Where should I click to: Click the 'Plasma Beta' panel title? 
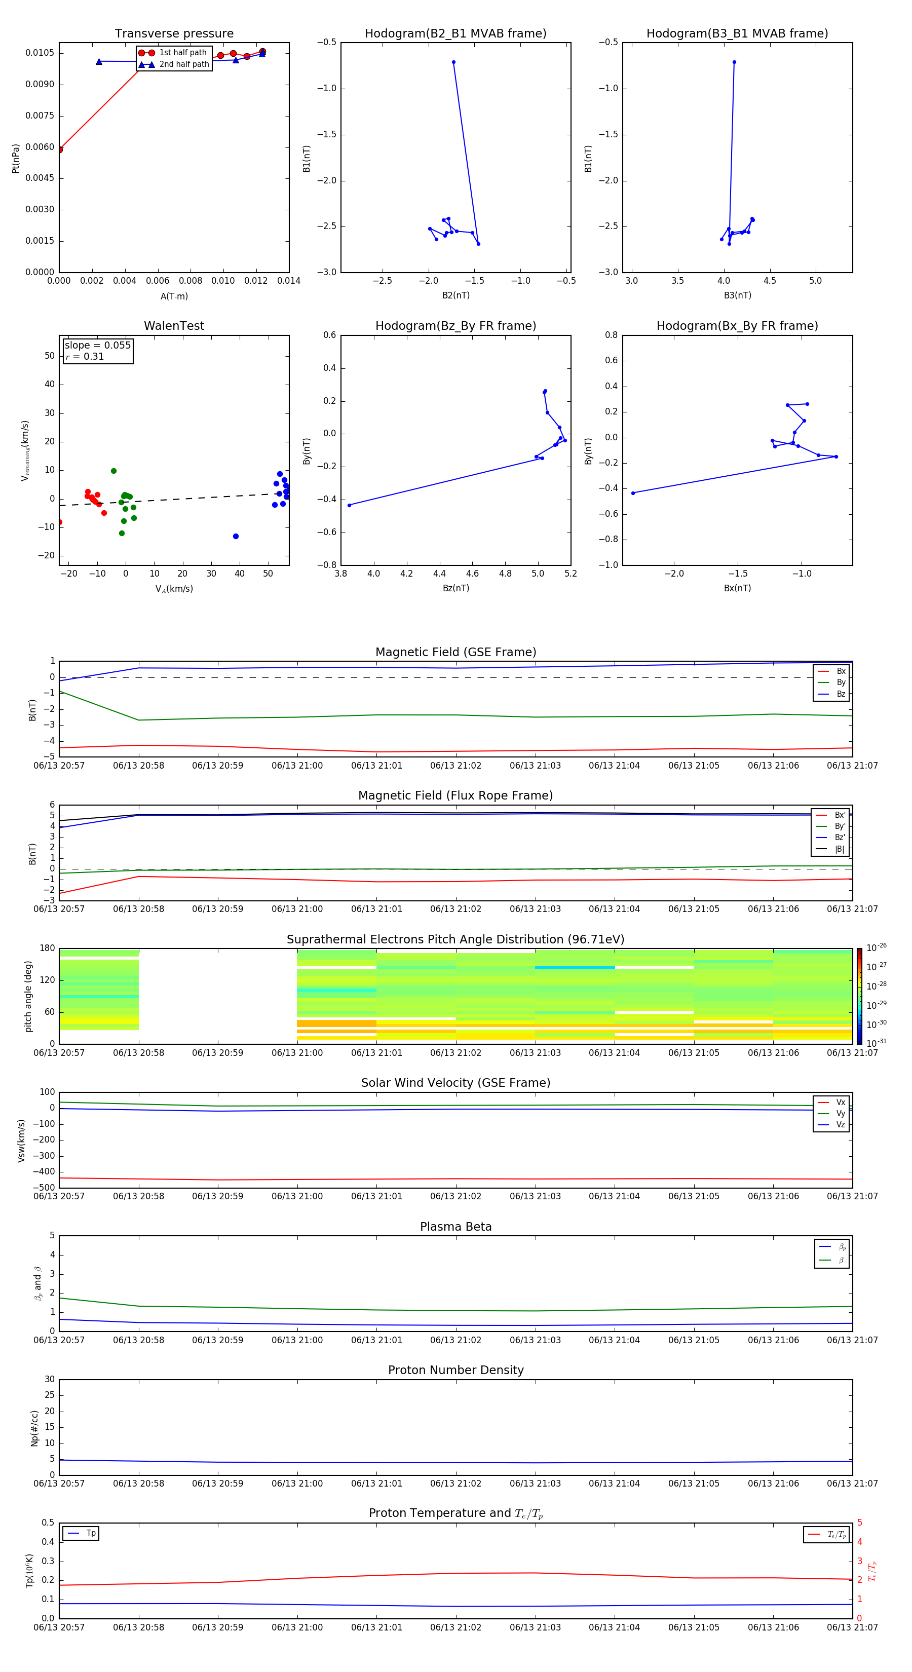[x=455, y=1227]
